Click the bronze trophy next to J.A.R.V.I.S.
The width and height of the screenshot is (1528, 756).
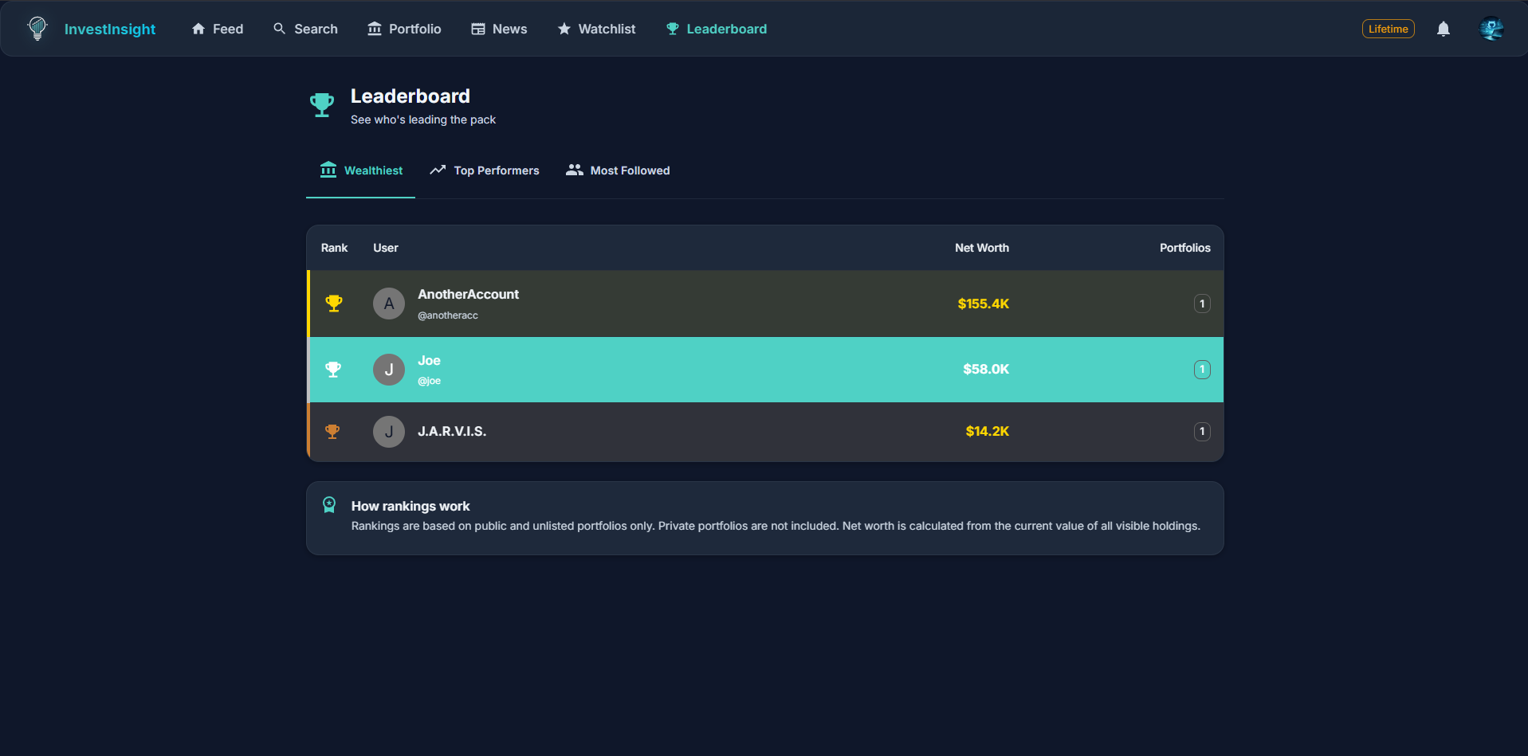332,431
